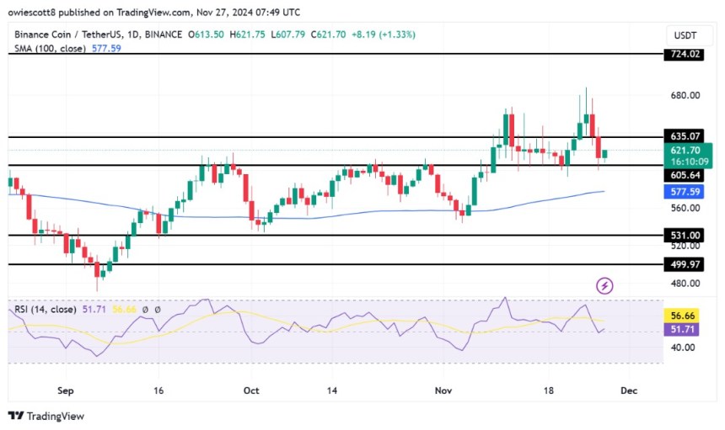This screenshot has height=430, width=725.
Task: Click the 680.00 price axis tick
Action: tap(685, 95)
